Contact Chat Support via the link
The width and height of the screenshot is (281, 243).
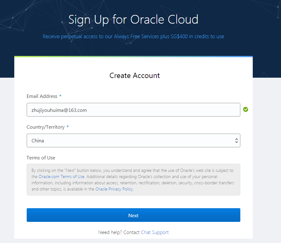click(x=155, y=232)
